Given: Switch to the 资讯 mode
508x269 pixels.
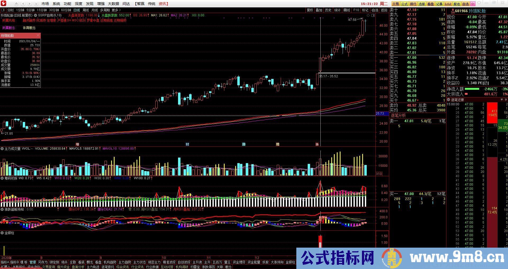Looking at the screenshot, I should (163, 4).
